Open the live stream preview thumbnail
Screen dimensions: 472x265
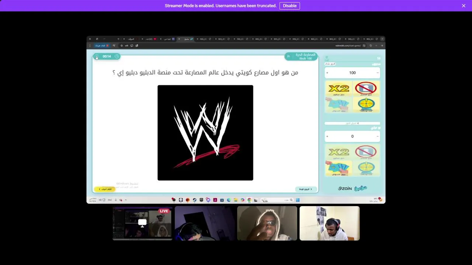coord(142,223)
